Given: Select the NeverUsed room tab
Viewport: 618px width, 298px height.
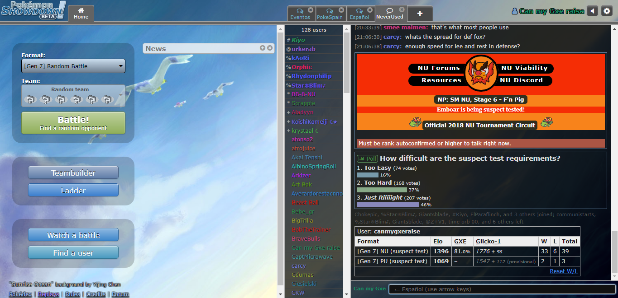Looking at the screenshot, I should 389,14.
